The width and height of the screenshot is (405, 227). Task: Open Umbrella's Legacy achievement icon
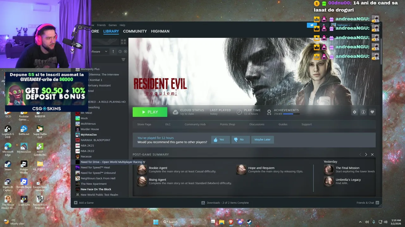(x=329, y=181)
